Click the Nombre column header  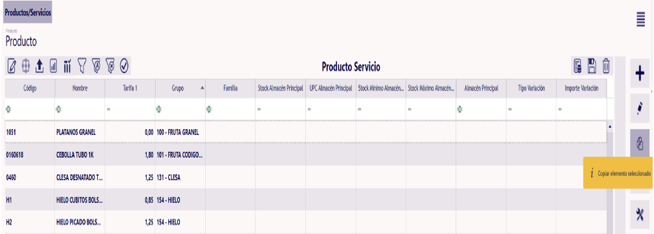[80, 88]
